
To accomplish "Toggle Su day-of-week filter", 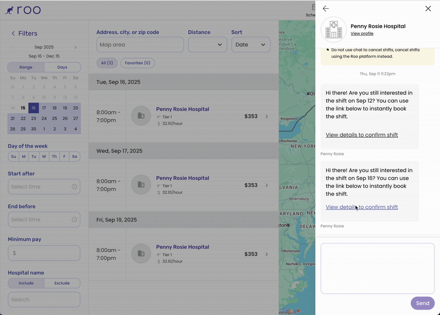I will [x=13, y=157].
